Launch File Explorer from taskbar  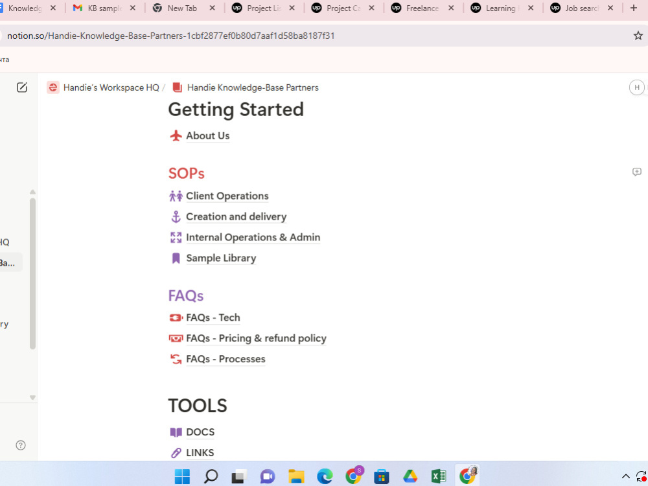tap(296, 476)
